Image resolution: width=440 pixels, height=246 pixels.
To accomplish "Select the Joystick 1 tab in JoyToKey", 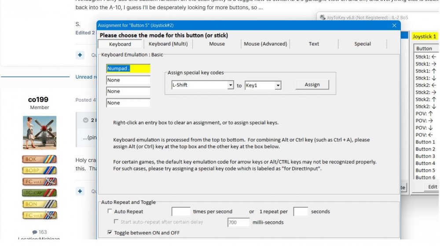I will coord(424,36).
